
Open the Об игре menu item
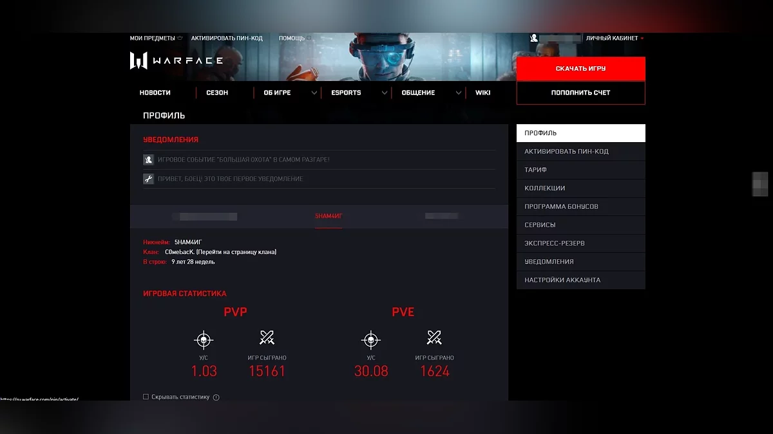tap(277, 93)
